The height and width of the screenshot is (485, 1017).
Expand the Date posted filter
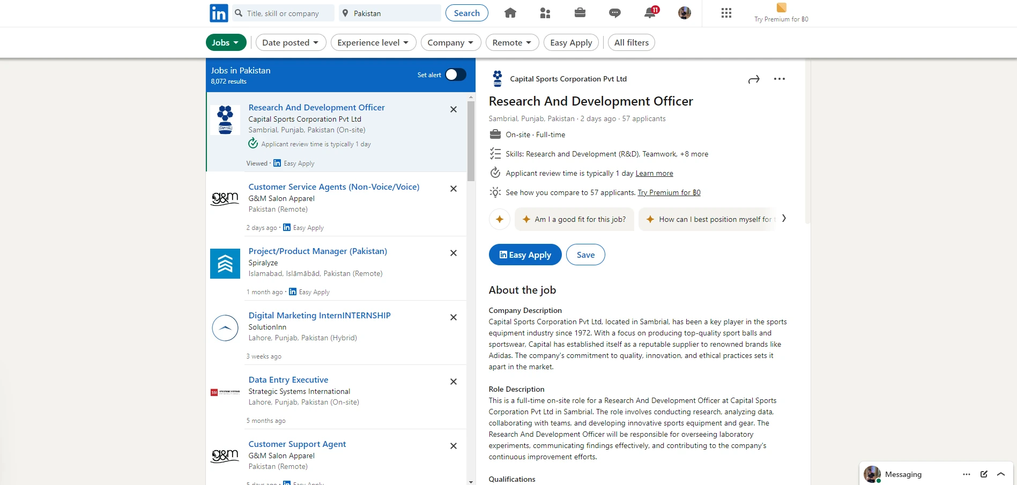[291, 42]
